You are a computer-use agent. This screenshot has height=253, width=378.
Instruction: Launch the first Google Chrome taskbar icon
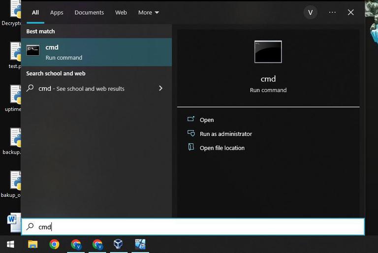point(54,244)
